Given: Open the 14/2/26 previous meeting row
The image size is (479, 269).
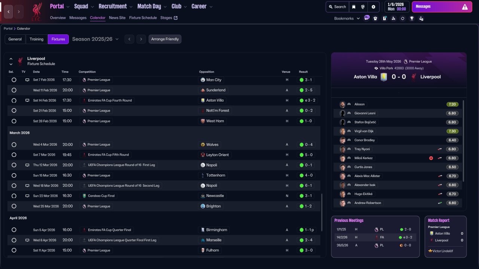Looking at the screenshot, I should [375, 237].
